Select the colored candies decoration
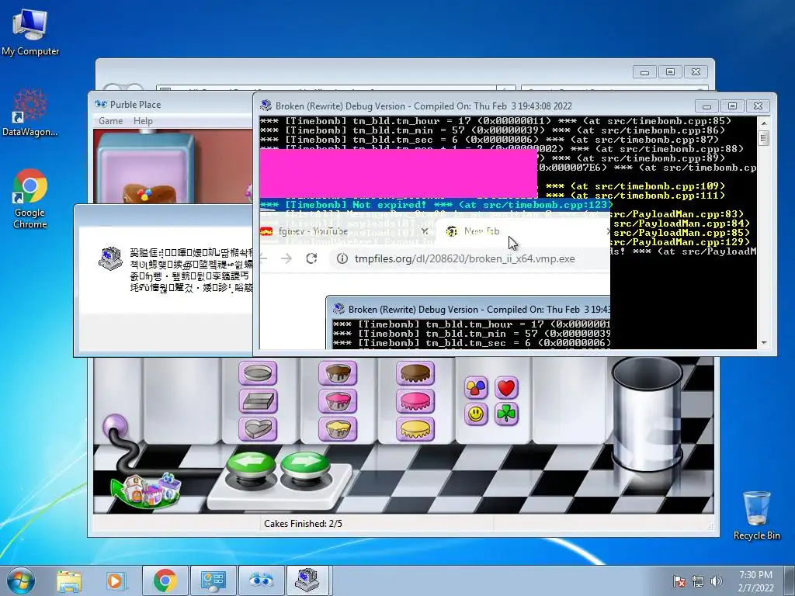Viewport: 795px width, 596px height. coord(476,388)
